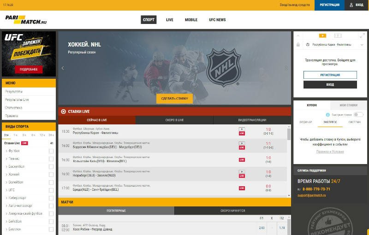Click video icon for Республика Корея - Филиппины
This screenshot has width=369, height=235.
[x=242, y=129]
